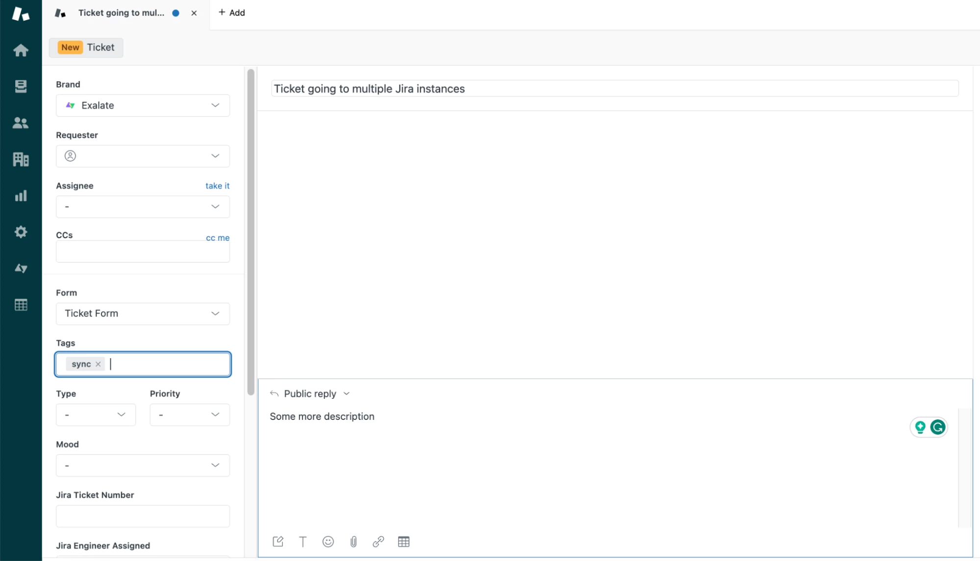Open the Ticket Form dropdown
The width and height of the screenshot is (980, 561).
(143, 314)
